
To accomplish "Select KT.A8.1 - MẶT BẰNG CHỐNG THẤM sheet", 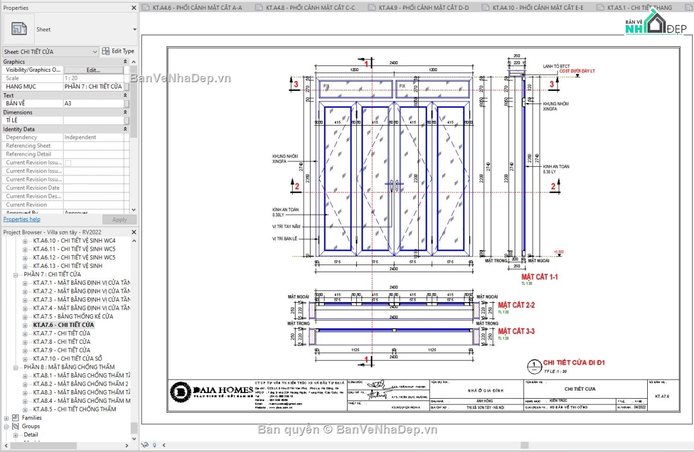I will [82, 376].
